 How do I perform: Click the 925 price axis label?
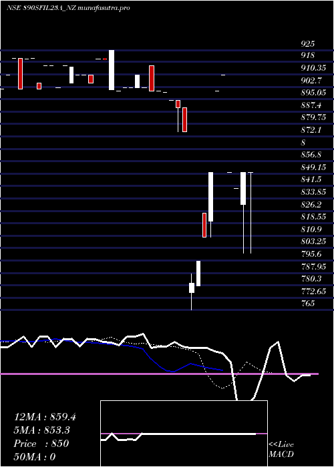coord(308,44)
